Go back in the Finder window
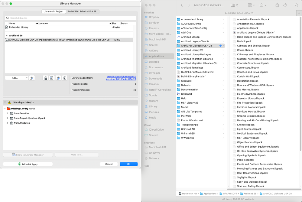This screenshot has height=202, width=302. point(182,5)
